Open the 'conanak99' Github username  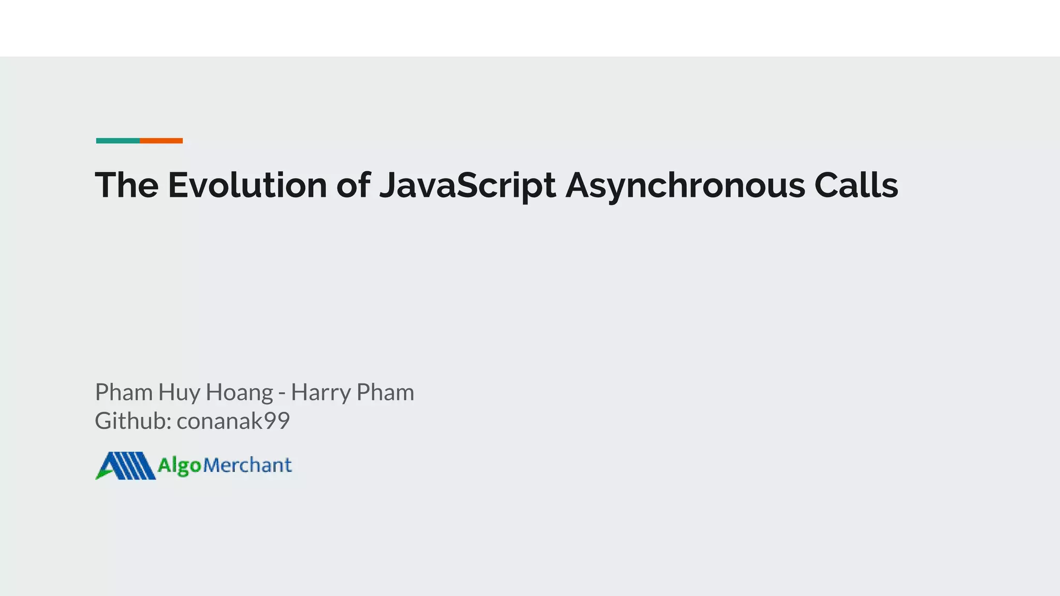pyautogui.click(x=233, y=421)
